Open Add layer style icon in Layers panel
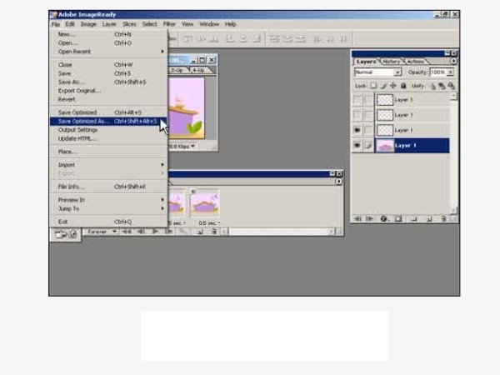500x375 pixels. point(383,219)
